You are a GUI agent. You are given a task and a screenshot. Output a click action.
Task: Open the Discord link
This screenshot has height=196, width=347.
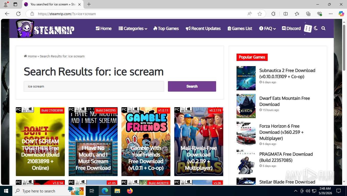click(291, 28)
